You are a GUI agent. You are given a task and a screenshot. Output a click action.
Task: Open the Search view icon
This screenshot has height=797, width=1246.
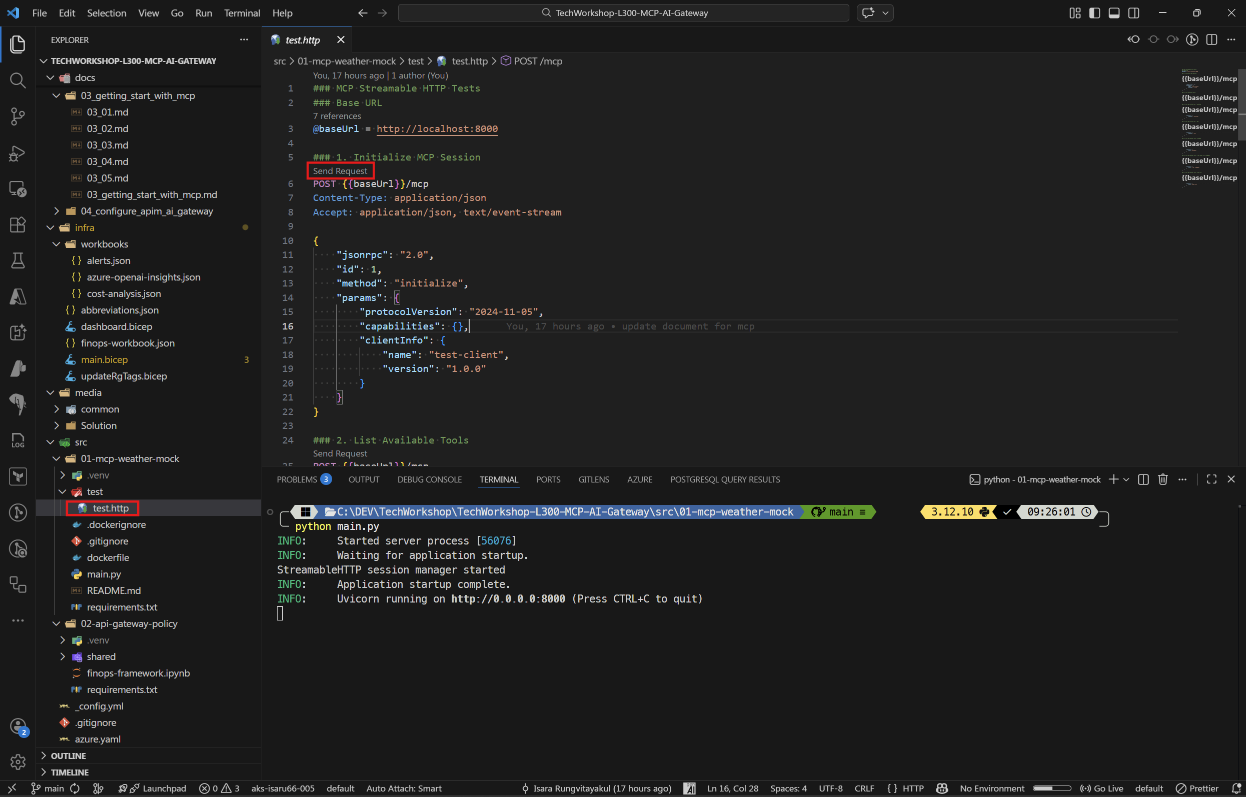pos(18,80)
